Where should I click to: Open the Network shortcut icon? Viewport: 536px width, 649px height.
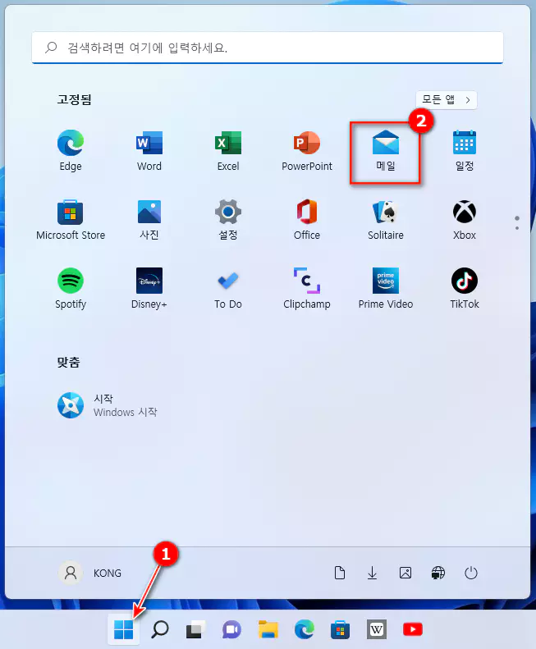click(438, 573)
